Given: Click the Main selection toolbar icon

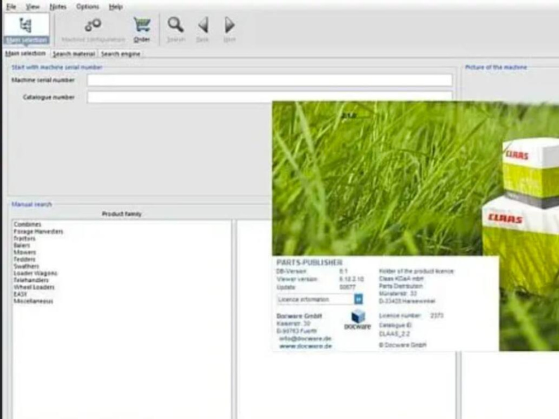Looking at the screenshot, I should point(26,29).
